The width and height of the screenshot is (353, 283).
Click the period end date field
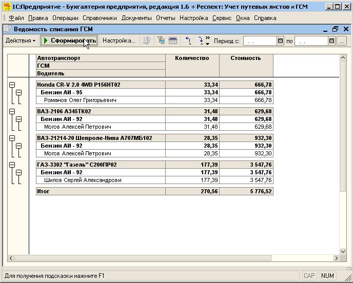pyautogui.click(x=311, y=41)
